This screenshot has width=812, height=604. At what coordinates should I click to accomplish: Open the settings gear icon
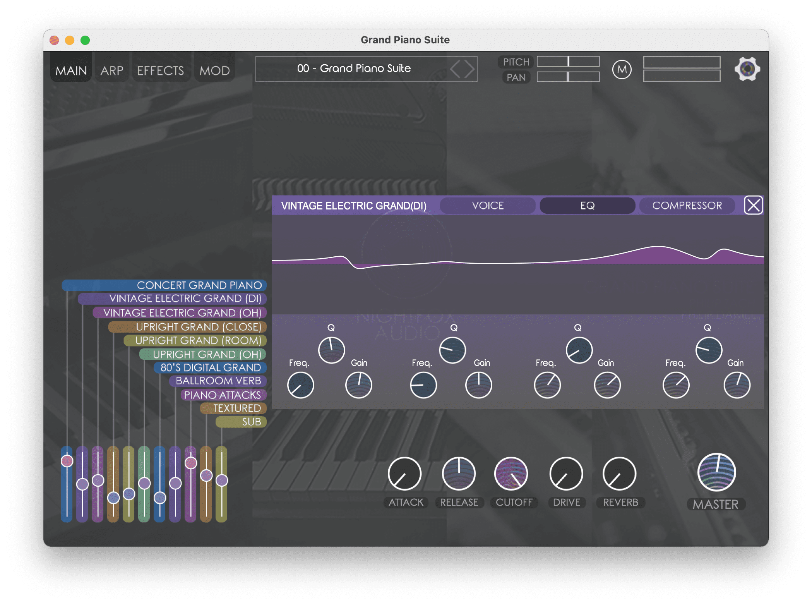pos(747,69)
